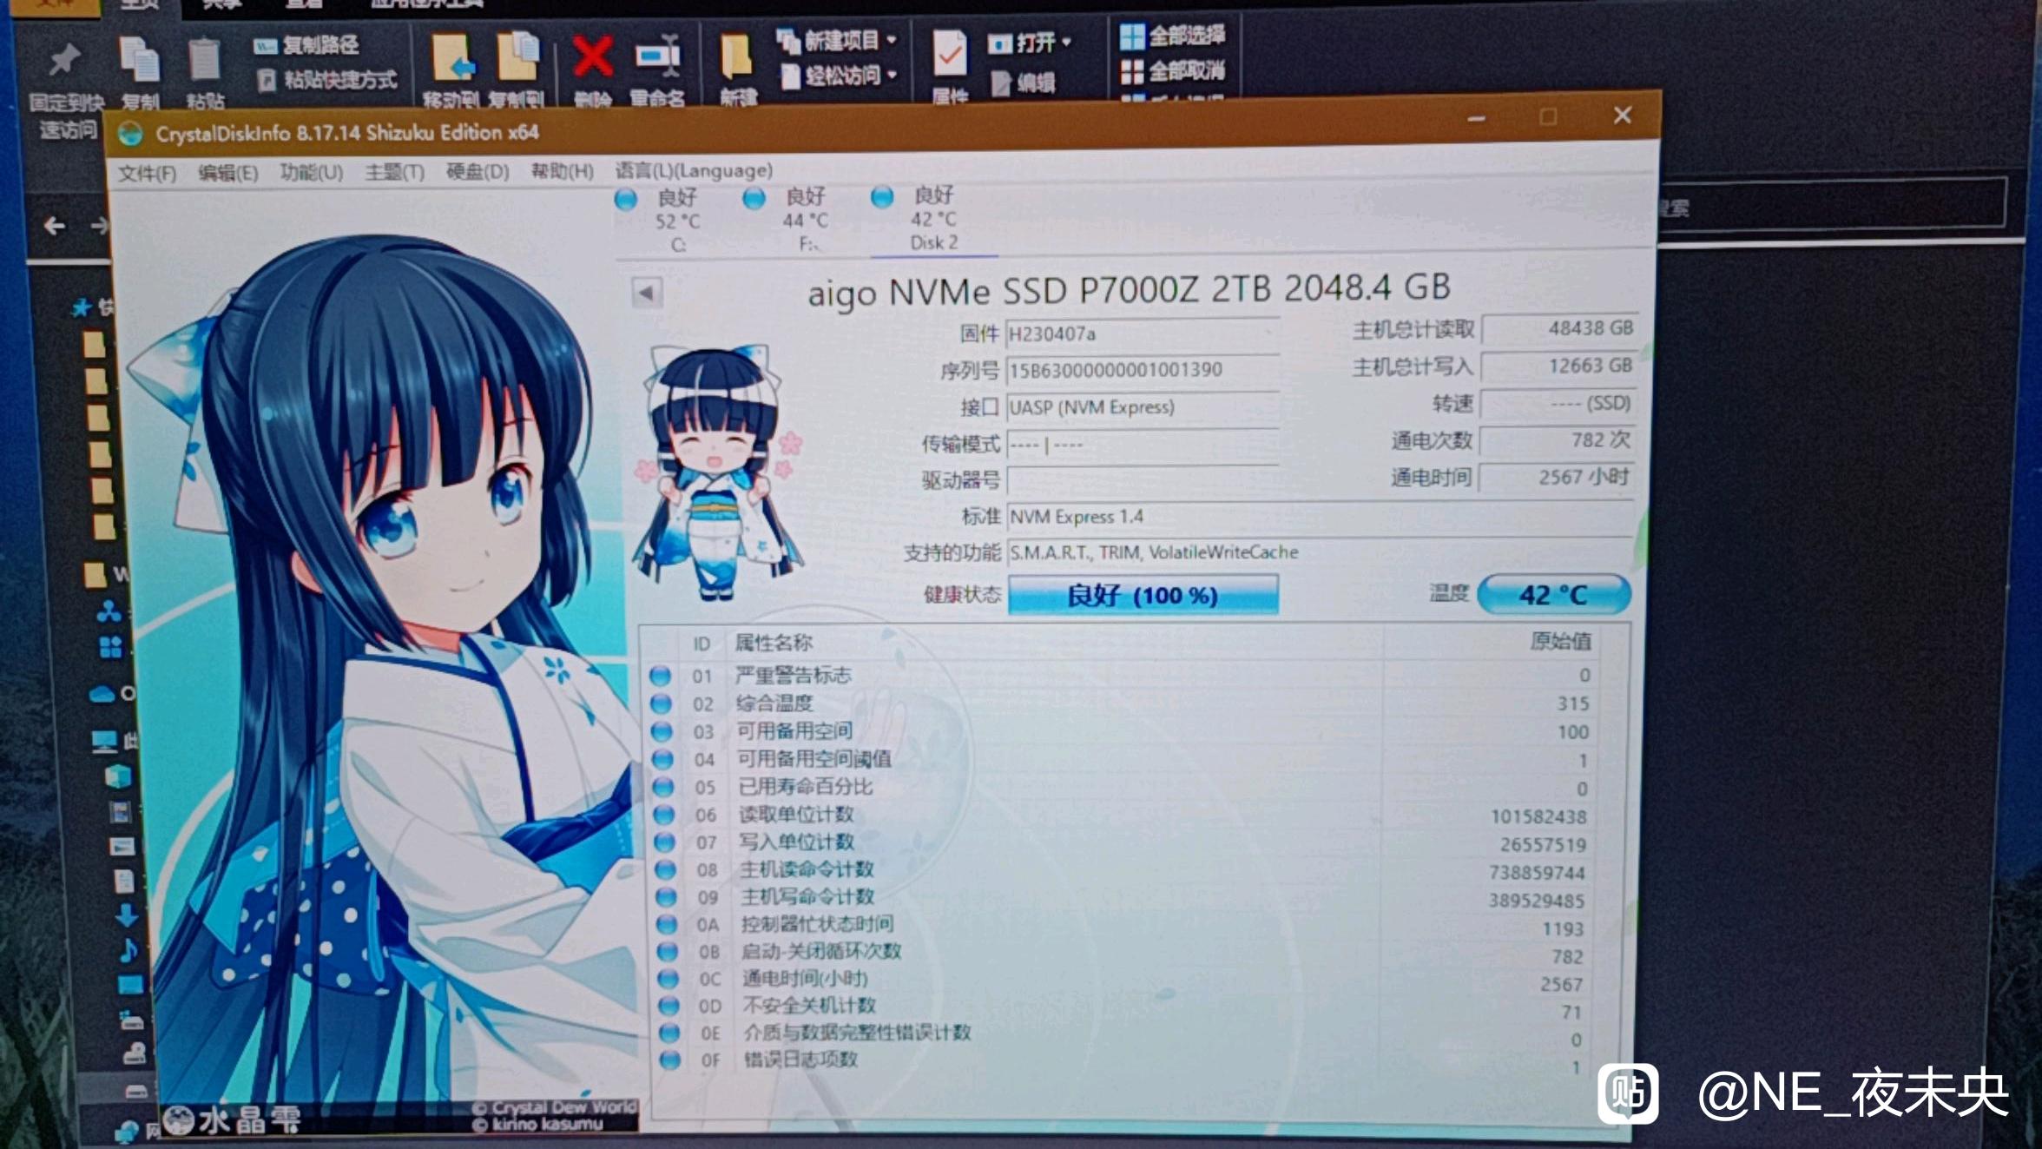Click the properties checkmark icon in Explorer
2042x1149 pixels.
click(x=950, y=54)
